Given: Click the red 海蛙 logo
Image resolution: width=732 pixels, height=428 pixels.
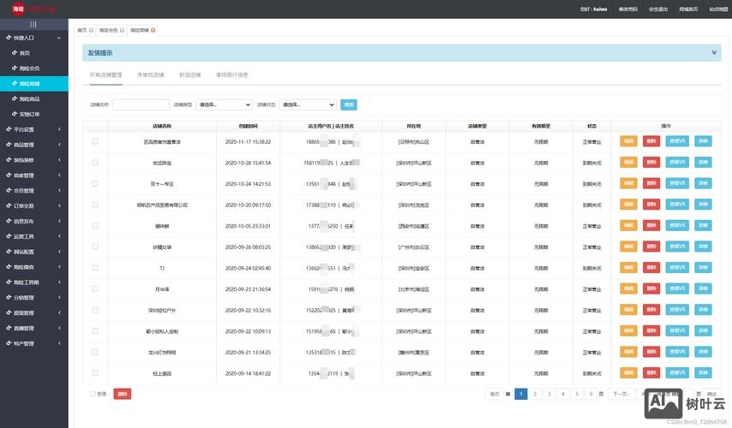Looking at the screenshot, I should coord(18,9).
